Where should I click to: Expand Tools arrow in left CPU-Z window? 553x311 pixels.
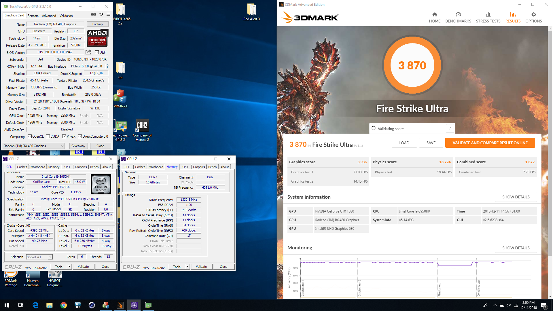pyautogui.click(x=69, y=267)
